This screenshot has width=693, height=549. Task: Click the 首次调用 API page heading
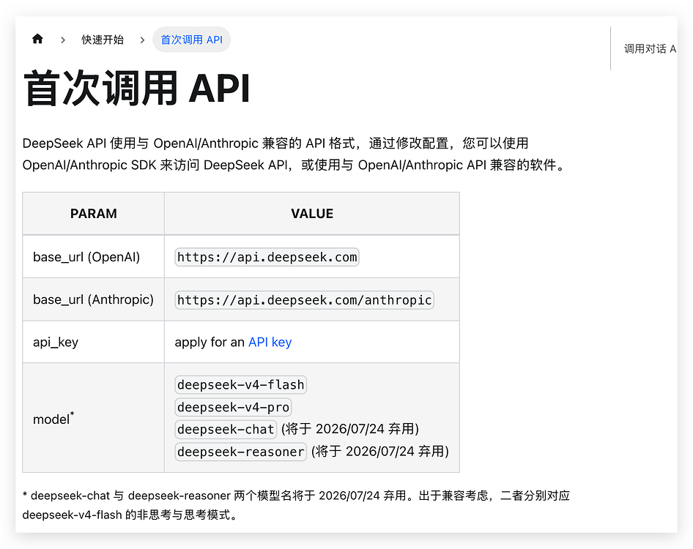coord(136,89)
